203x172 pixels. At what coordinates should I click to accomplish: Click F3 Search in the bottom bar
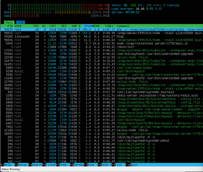point(36,165)
